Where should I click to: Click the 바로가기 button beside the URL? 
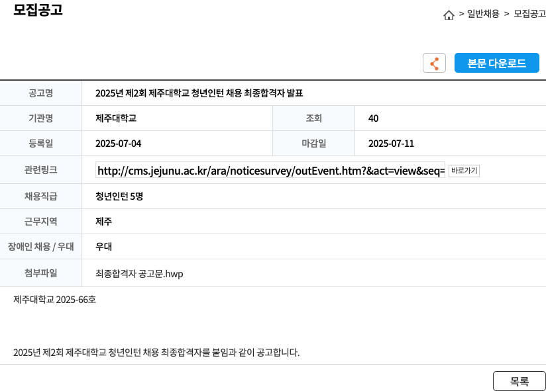click(x=464, y=171)
